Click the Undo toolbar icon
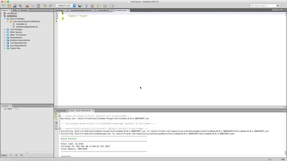 coord(45,6)
